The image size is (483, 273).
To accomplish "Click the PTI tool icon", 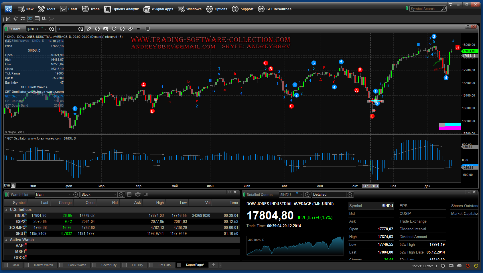I will (44, 19).
